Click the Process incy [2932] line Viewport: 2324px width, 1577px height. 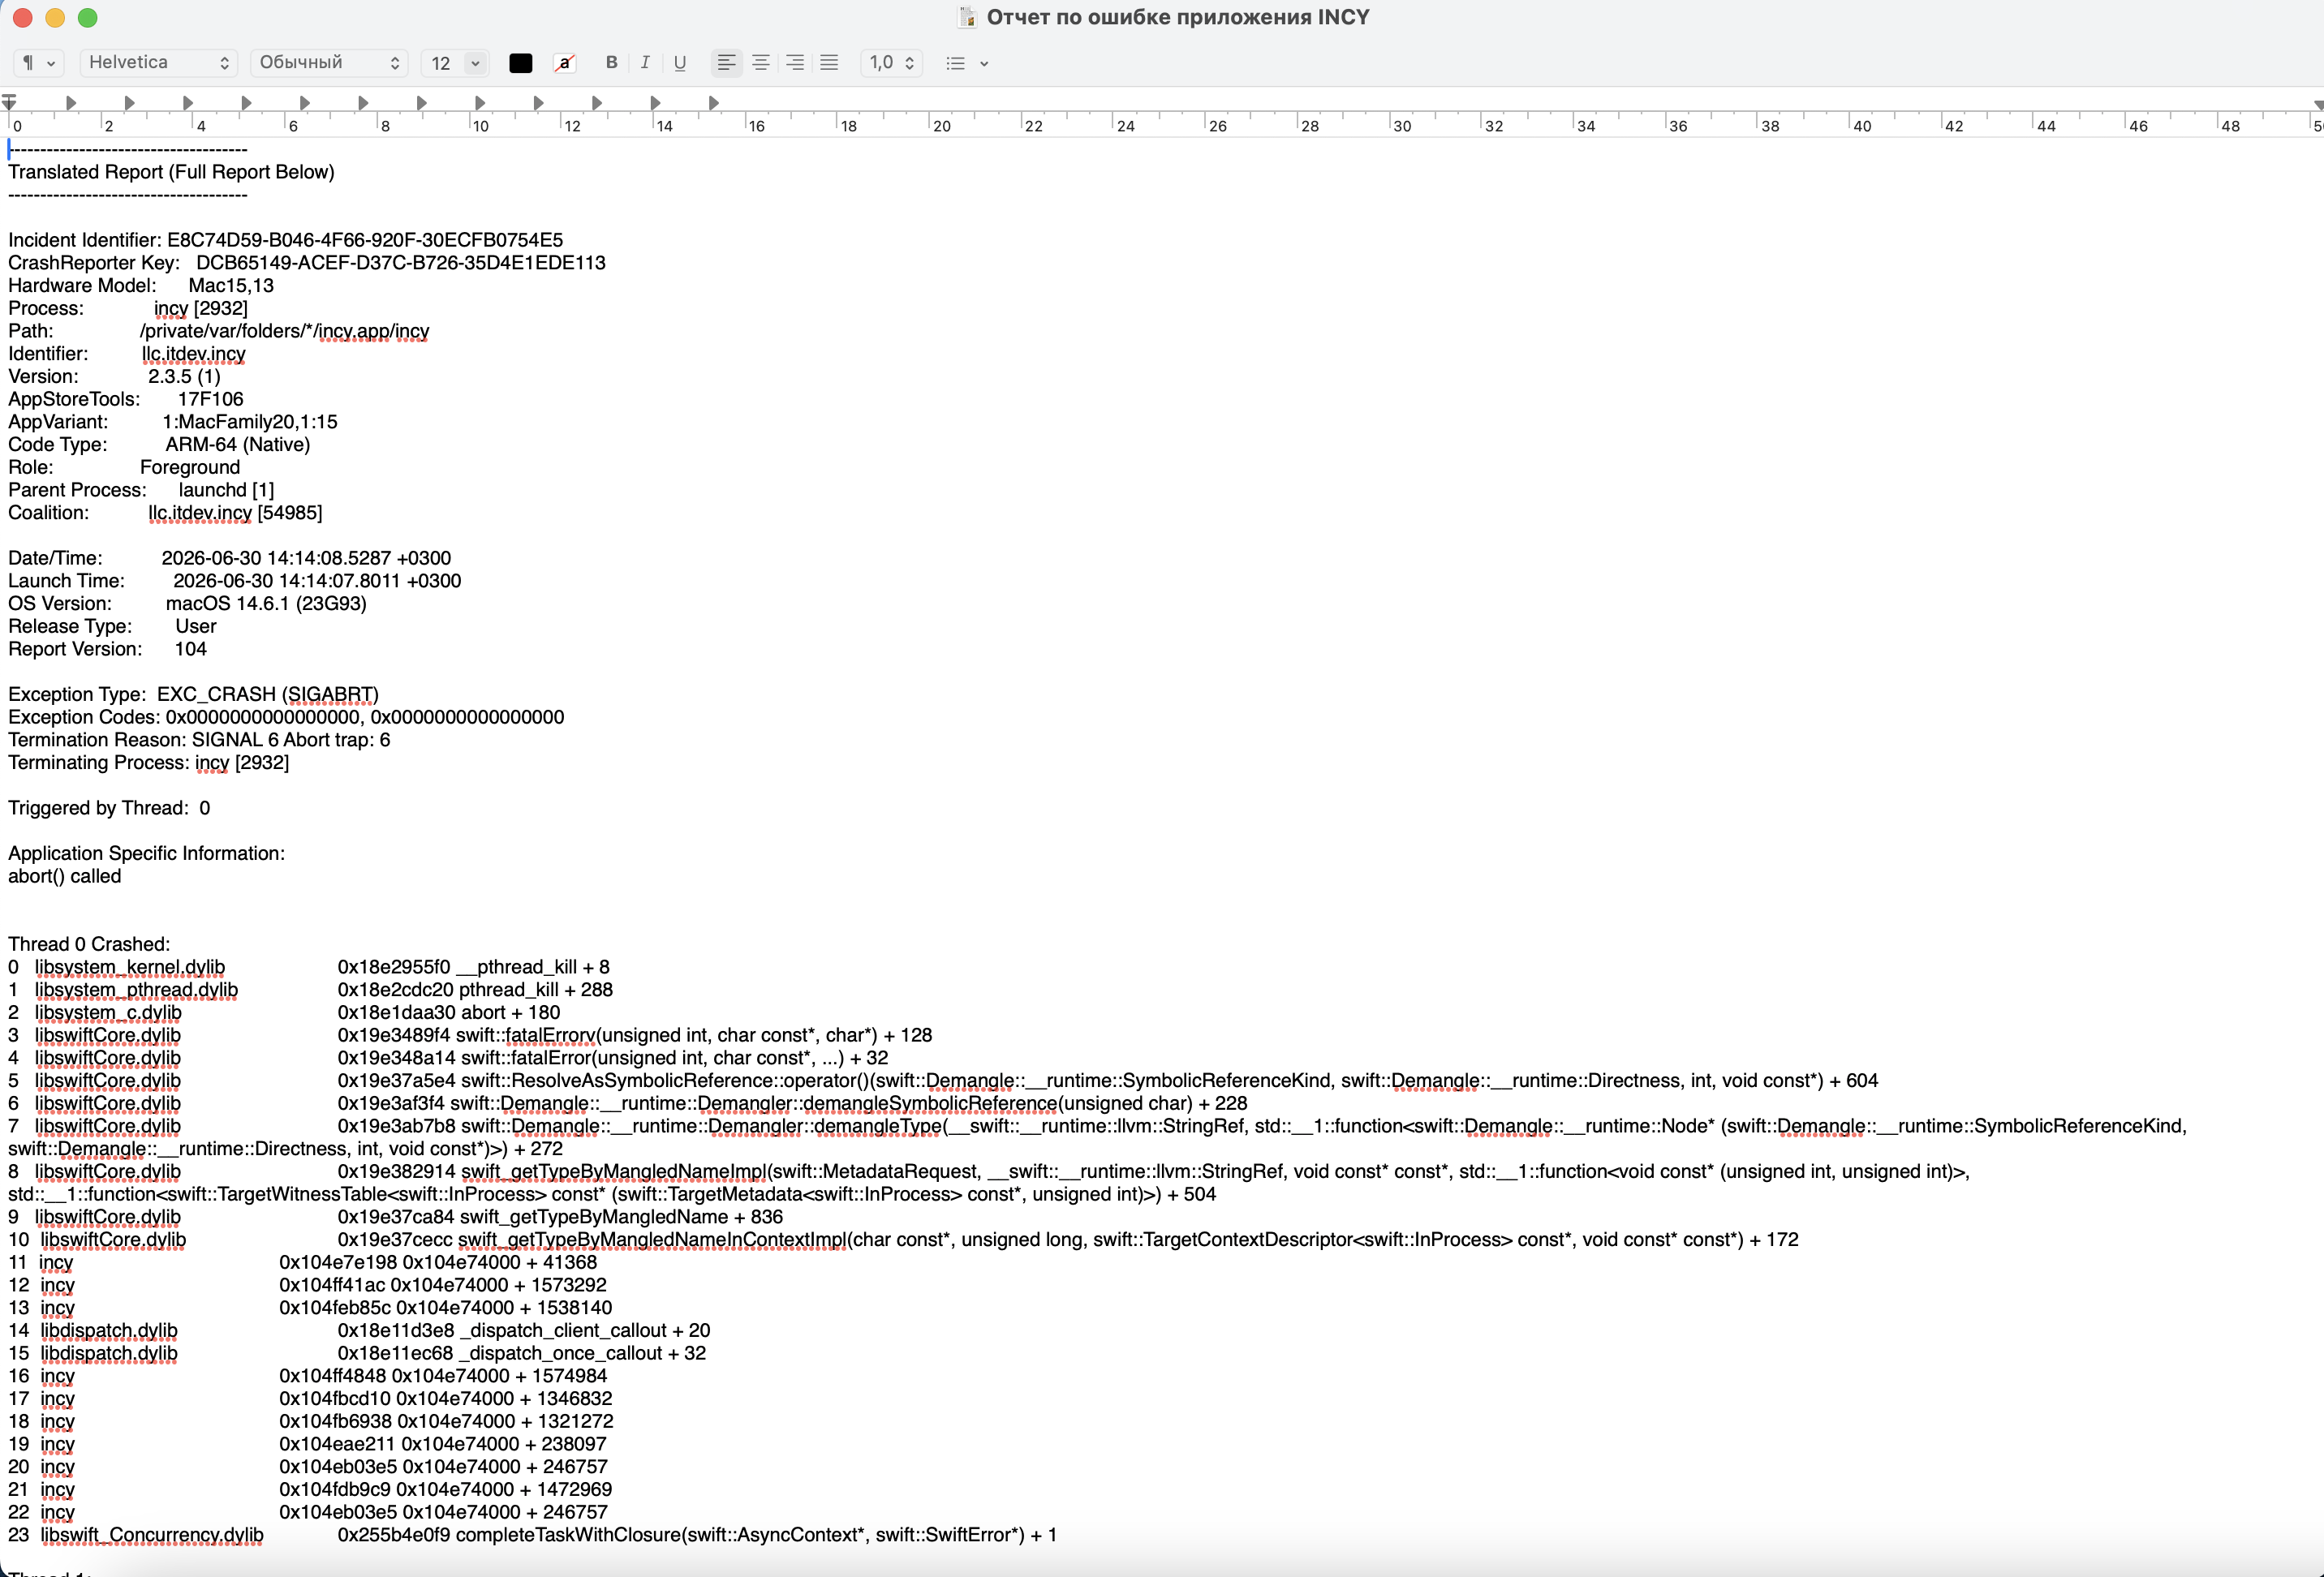coord(128,308)
